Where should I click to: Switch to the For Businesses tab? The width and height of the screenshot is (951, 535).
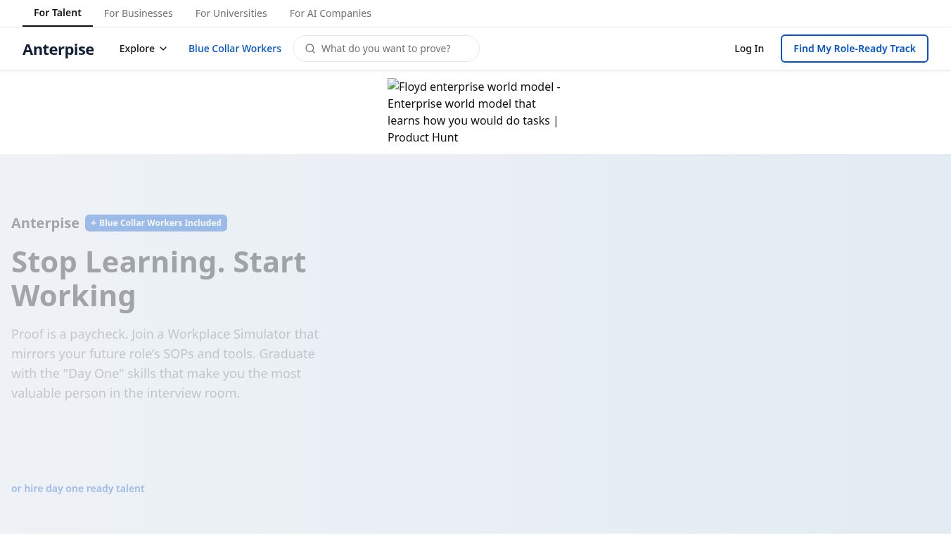pos(139,13)
